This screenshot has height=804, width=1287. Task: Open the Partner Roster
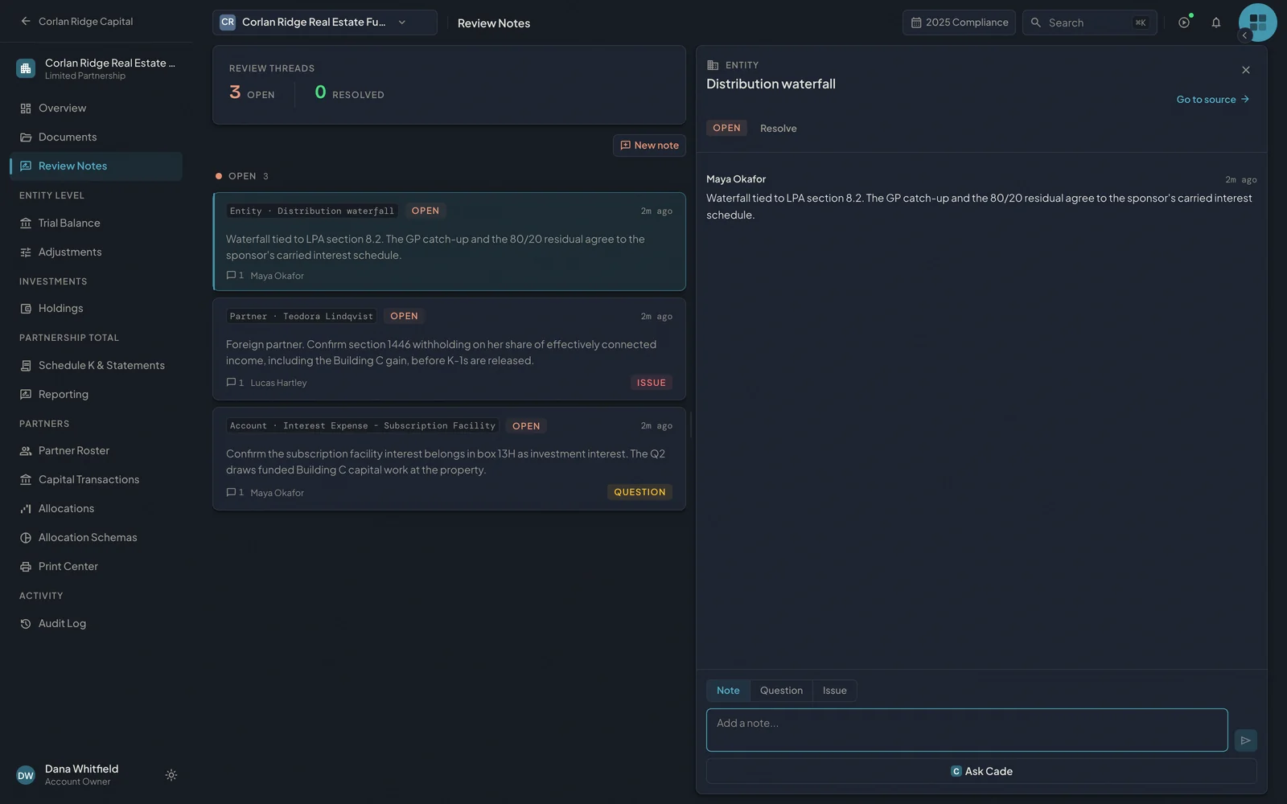(x=96, y=451)
